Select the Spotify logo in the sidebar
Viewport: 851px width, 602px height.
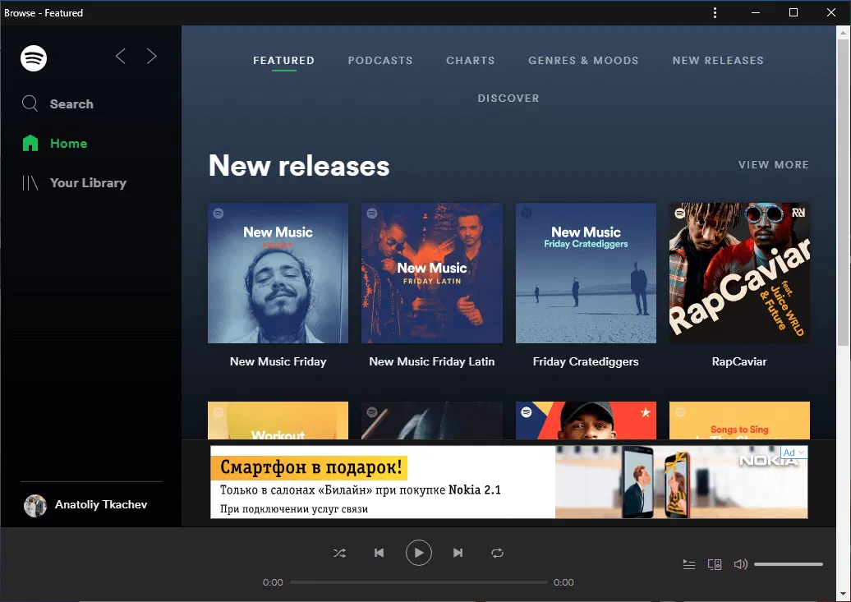click(x=34, y=58)
